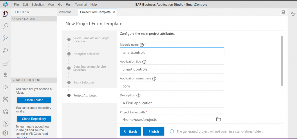Collapse the No Folder Opened section
Viewport: 297px width, 139px height.
coord(34,80)
